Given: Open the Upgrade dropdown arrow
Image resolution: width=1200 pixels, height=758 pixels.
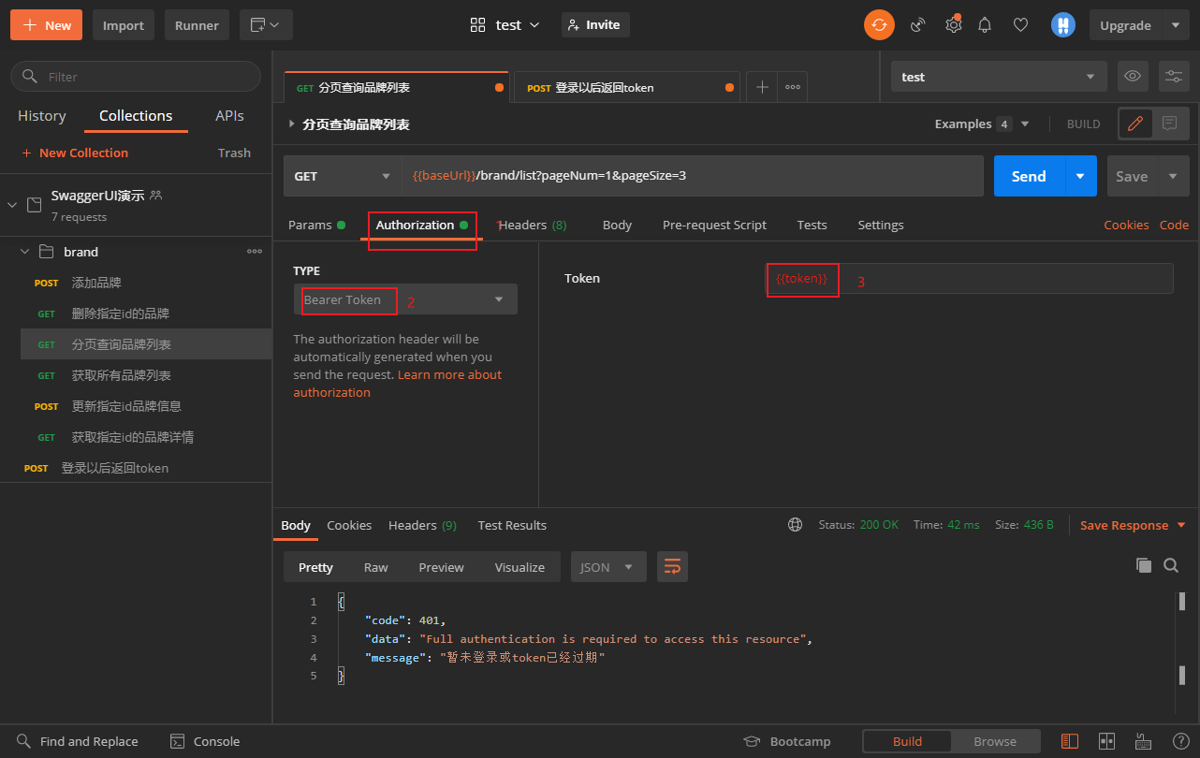Looking at the screenshot, I should click(1176, 25).
